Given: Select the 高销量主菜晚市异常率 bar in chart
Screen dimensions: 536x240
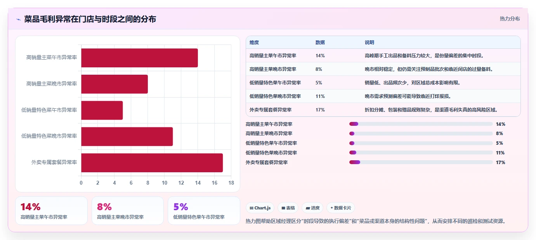Looking at the screenshot, I should pyautogui.click(x=114, y=84).
